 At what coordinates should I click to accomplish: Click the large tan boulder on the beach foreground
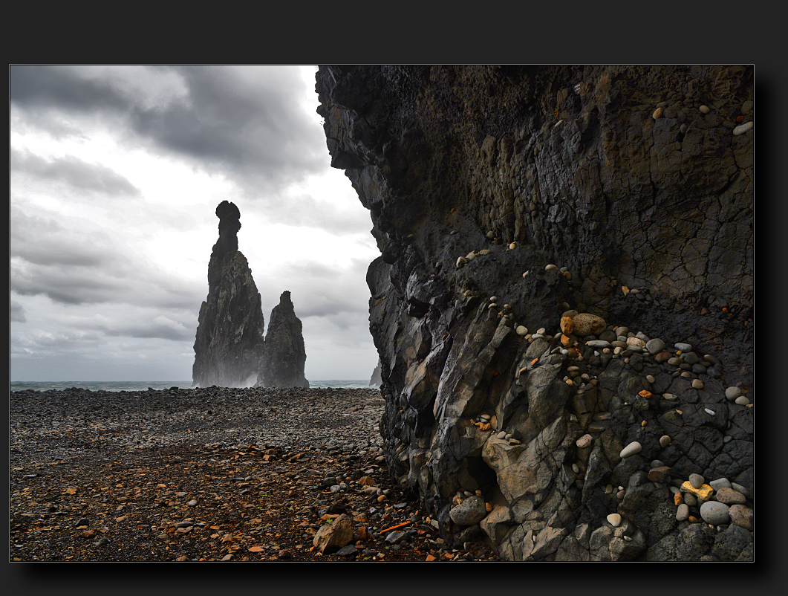click(333, 533)
